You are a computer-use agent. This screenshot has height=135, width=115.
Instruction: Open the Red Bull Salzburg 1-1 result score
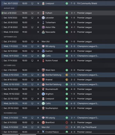[x=73, y=75]
